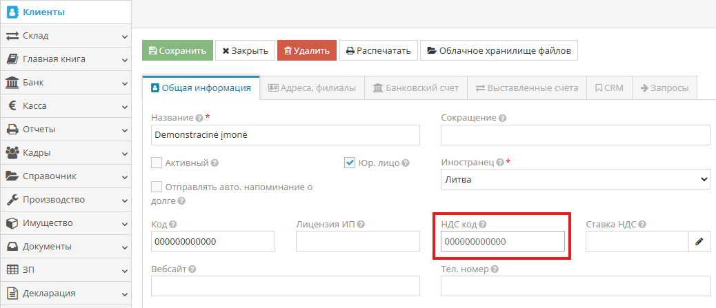Screen dimensions: 716x308
Task: Click the Главная книга book icon
Action: point(12,59)
